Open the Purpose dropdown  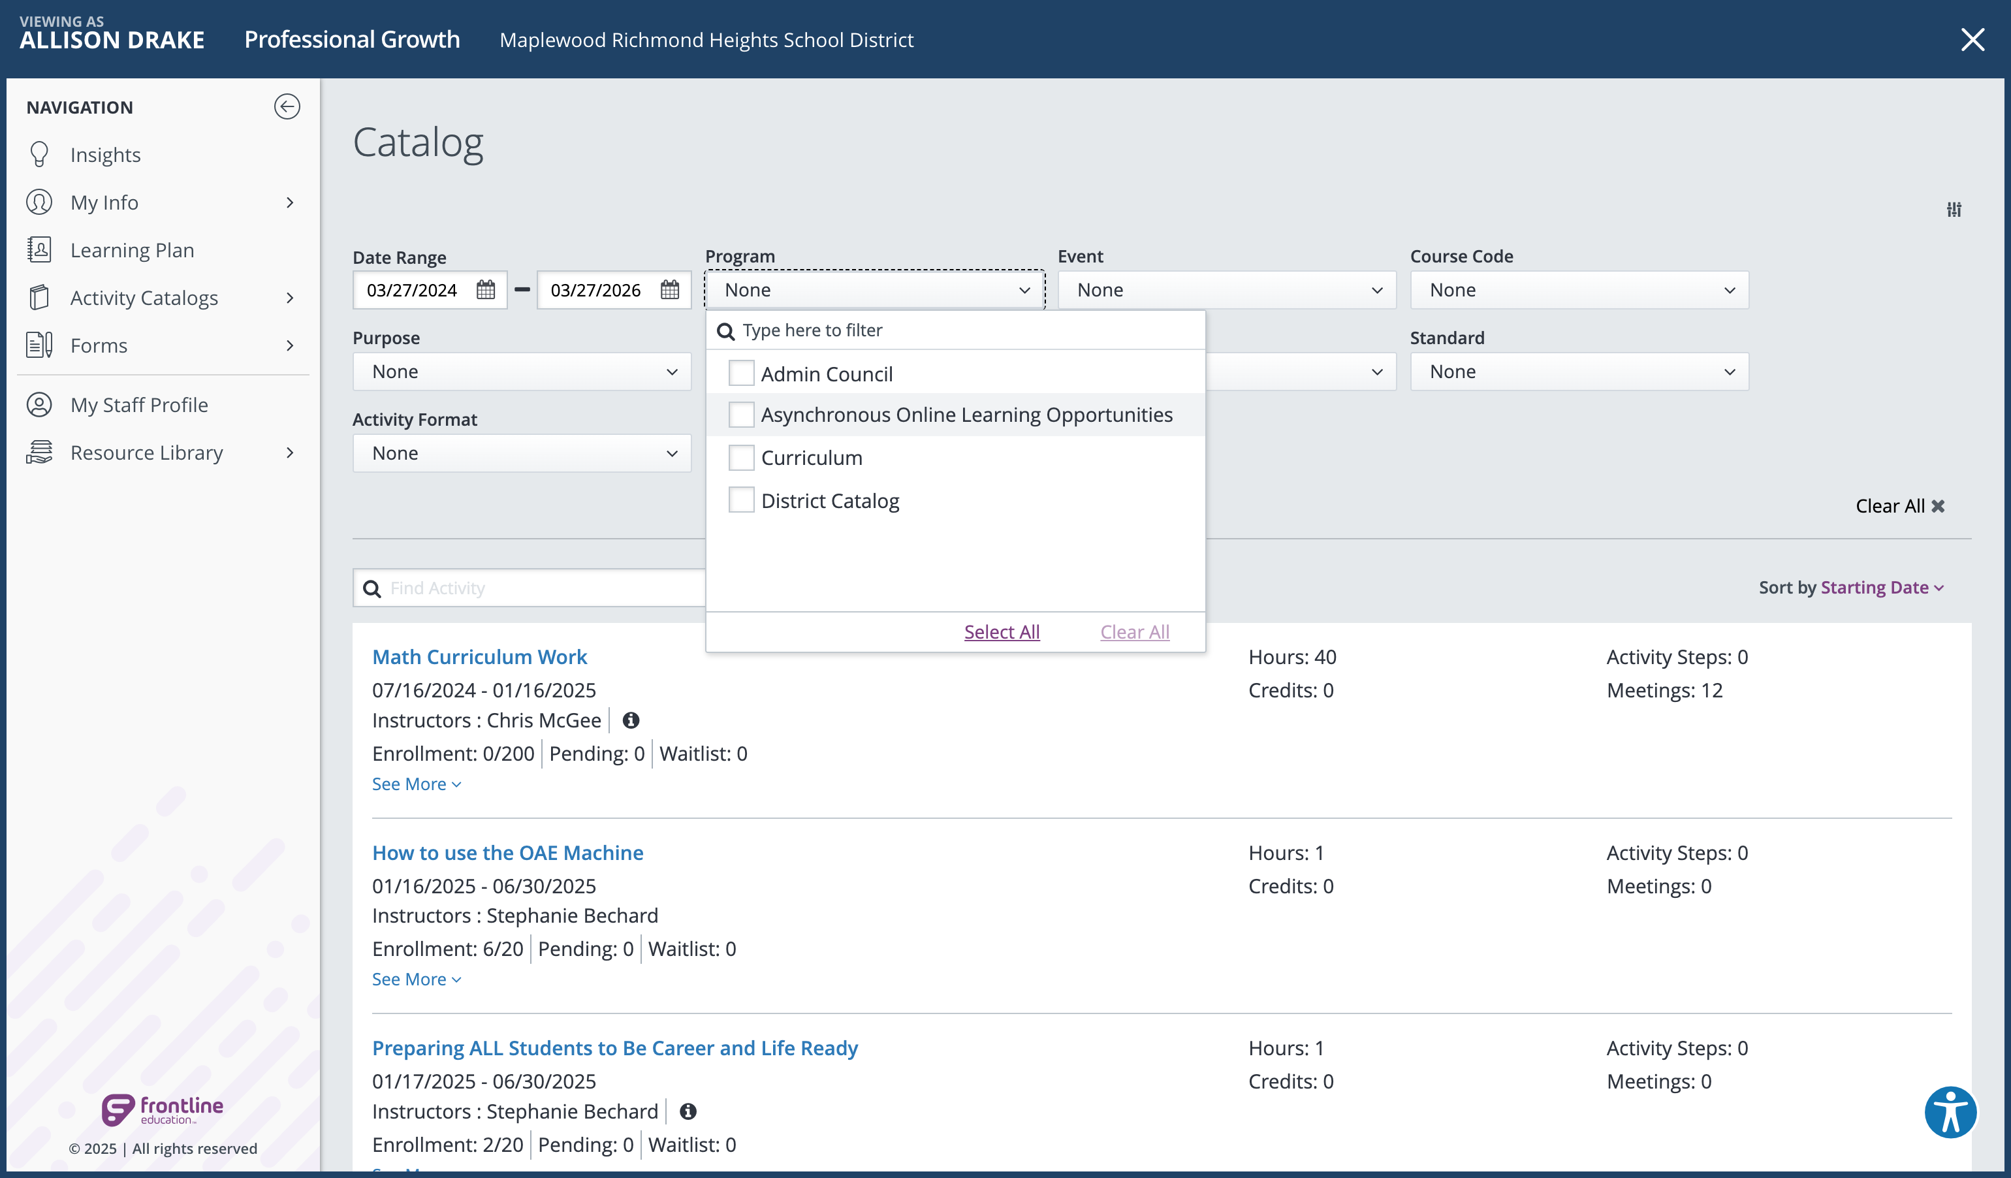(522, 372)
